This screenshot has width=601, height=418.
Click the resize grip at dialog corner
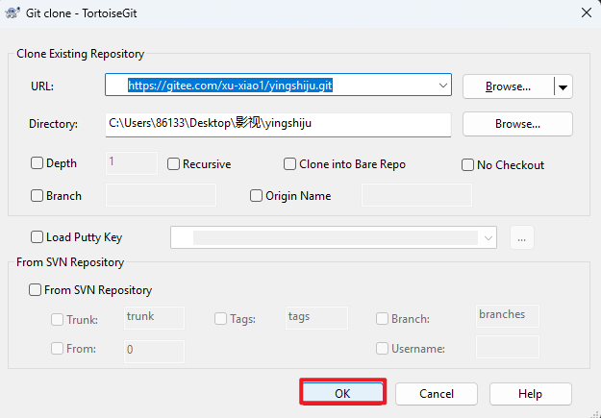click(x=595, y=413)
